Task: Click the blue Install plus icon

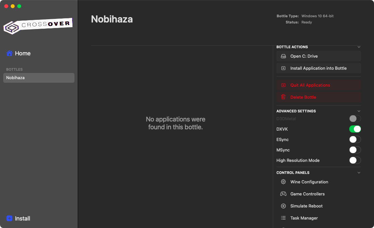Action: [x=9, y=219]
